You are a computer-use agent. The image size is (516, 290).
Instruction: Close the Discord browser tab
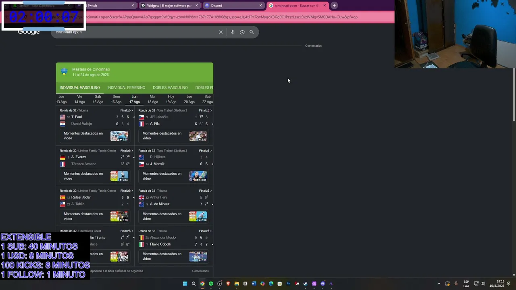(260, 6)
